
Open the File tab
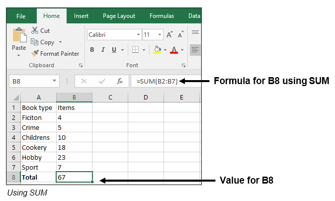click(21, 16)
